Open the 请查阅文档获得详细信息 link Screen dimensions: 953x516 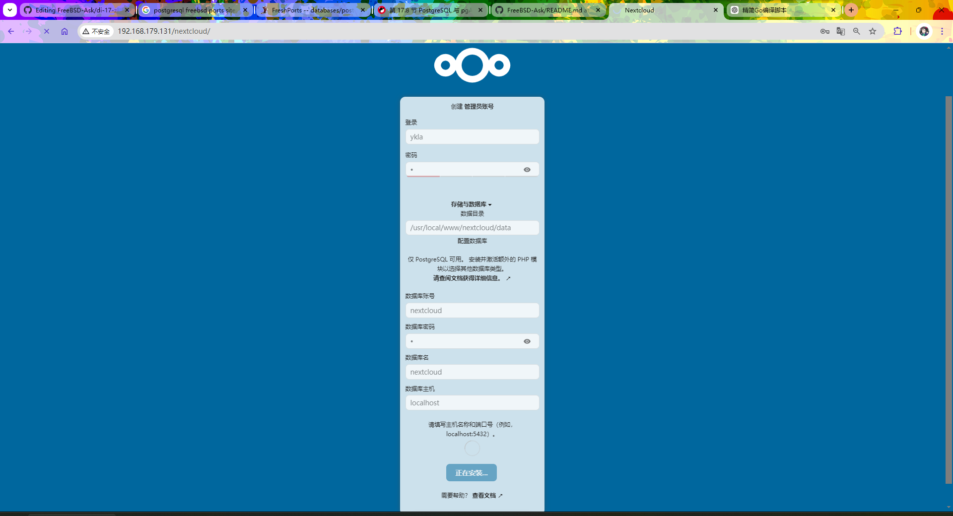tap(472, 278)
